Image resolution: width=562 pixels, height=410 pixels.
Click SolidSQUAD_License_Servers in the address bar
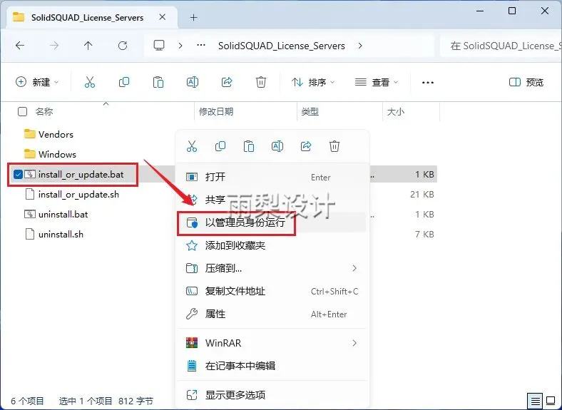coord(282,46)
